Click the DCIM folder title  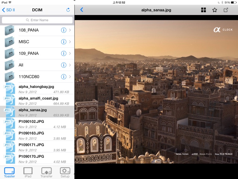pos(37,10)
